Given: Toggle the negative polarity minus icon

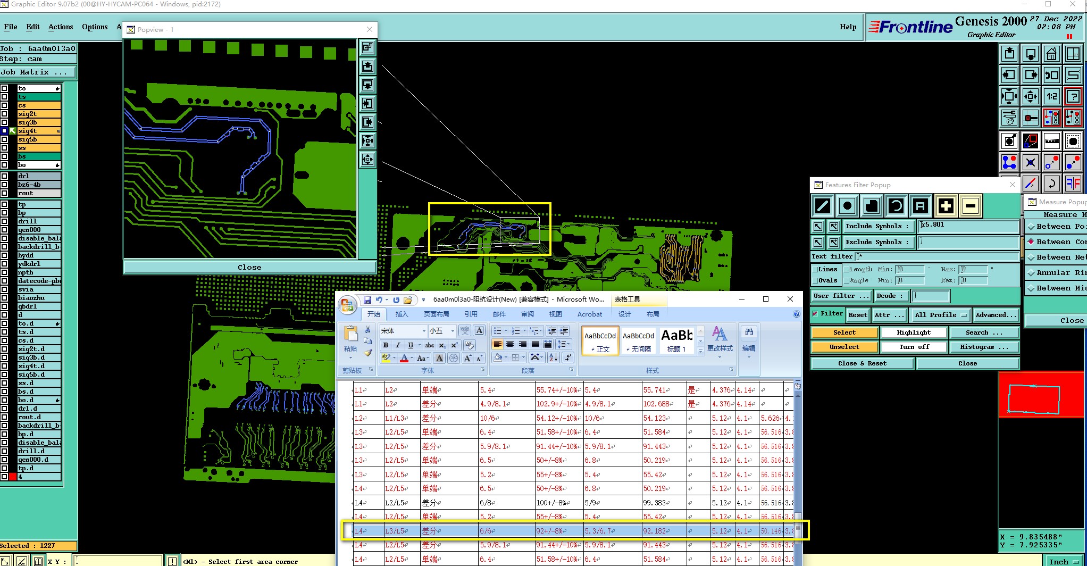Looking at the screenshot, I should [970, 206].
